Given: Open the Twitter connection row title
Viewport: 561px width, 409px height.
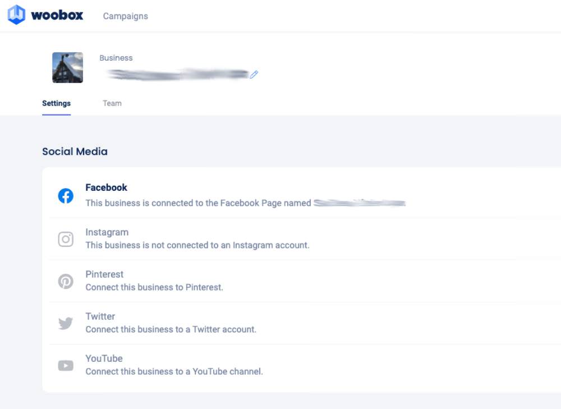Looking at the screenshot, I should [100, 316].
